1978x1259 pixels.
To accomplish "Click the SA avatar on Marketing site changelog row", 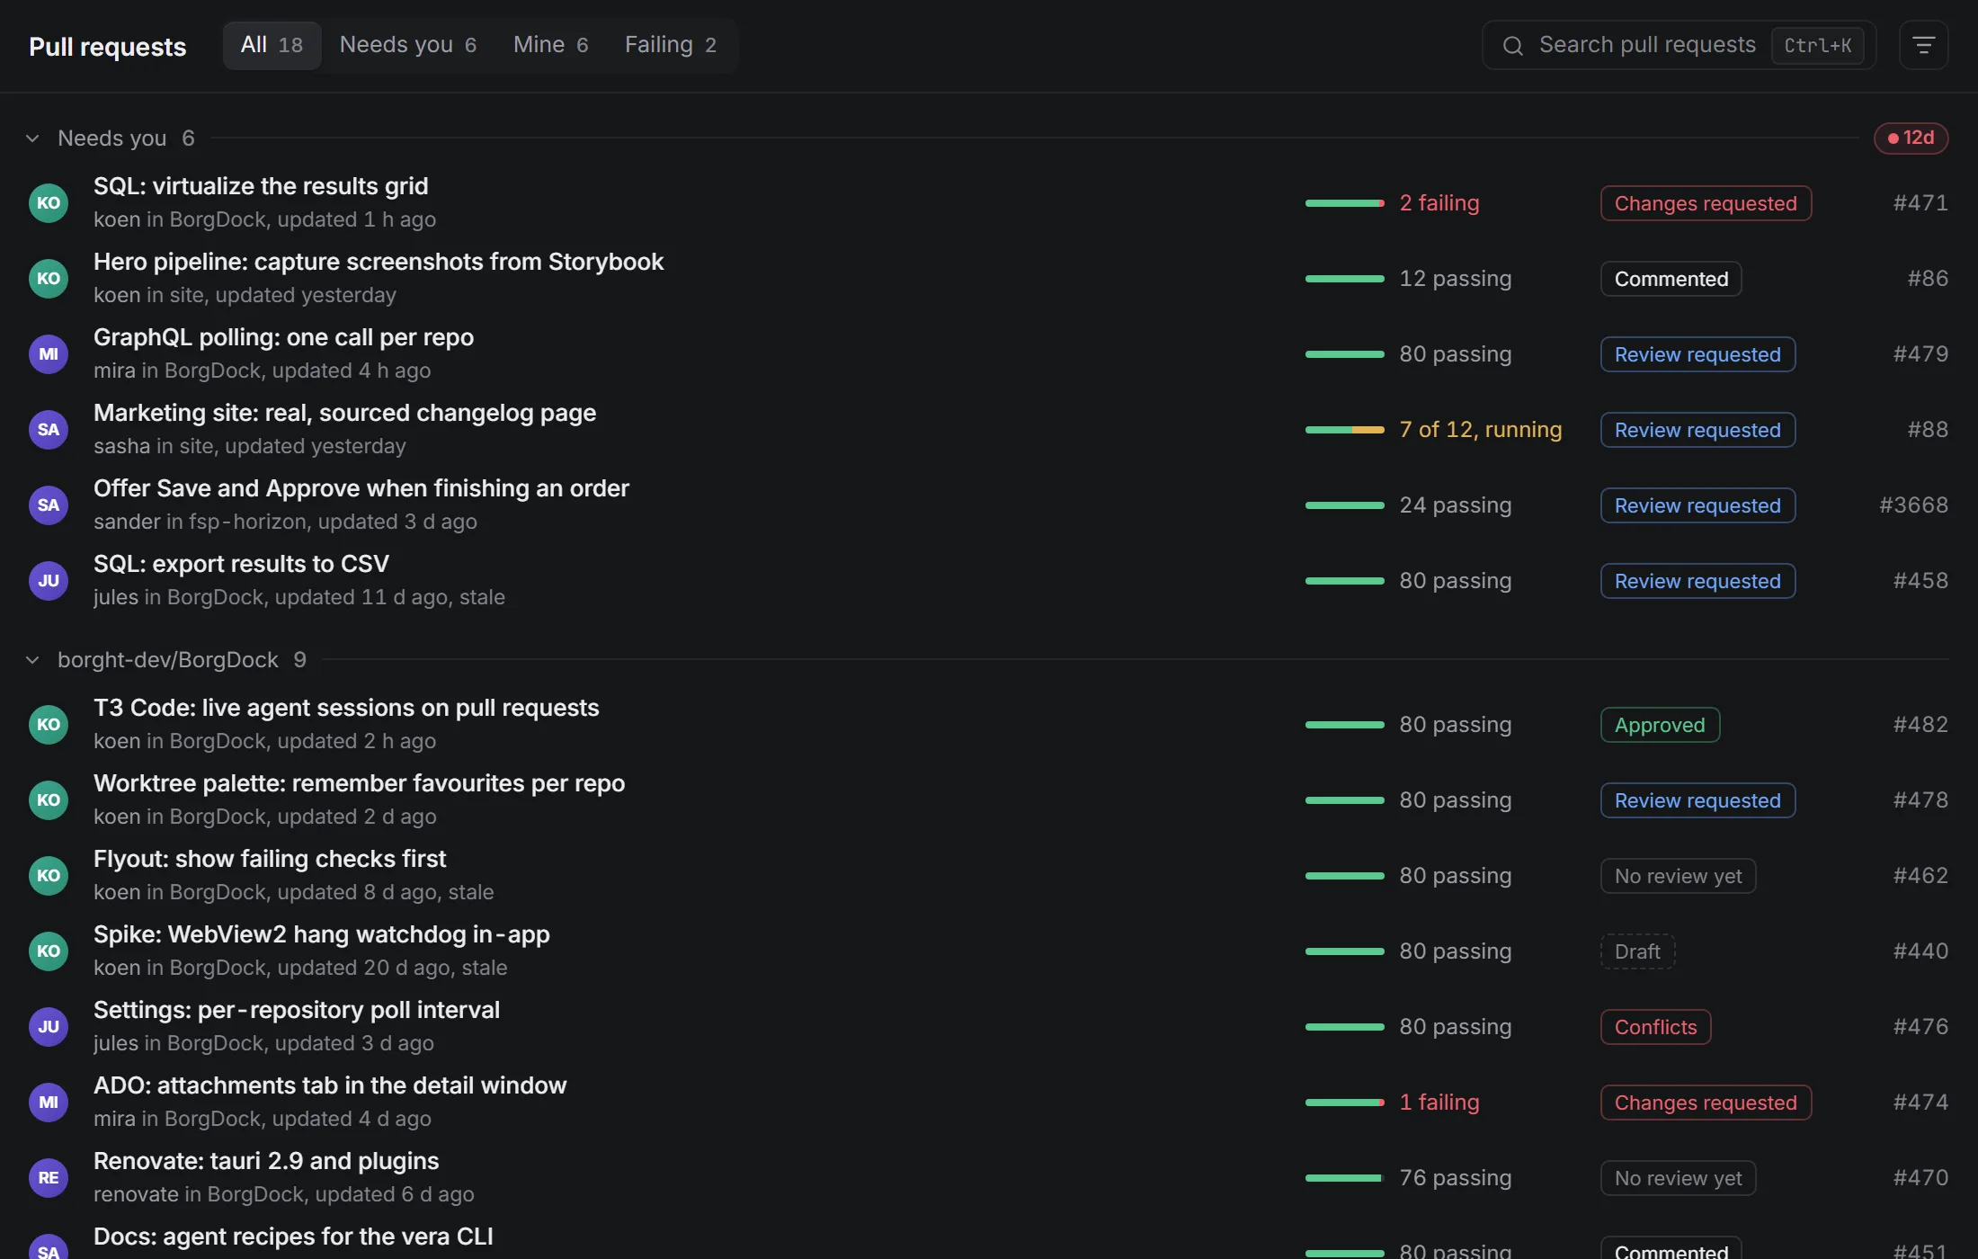I will click(x=49, y=430).
